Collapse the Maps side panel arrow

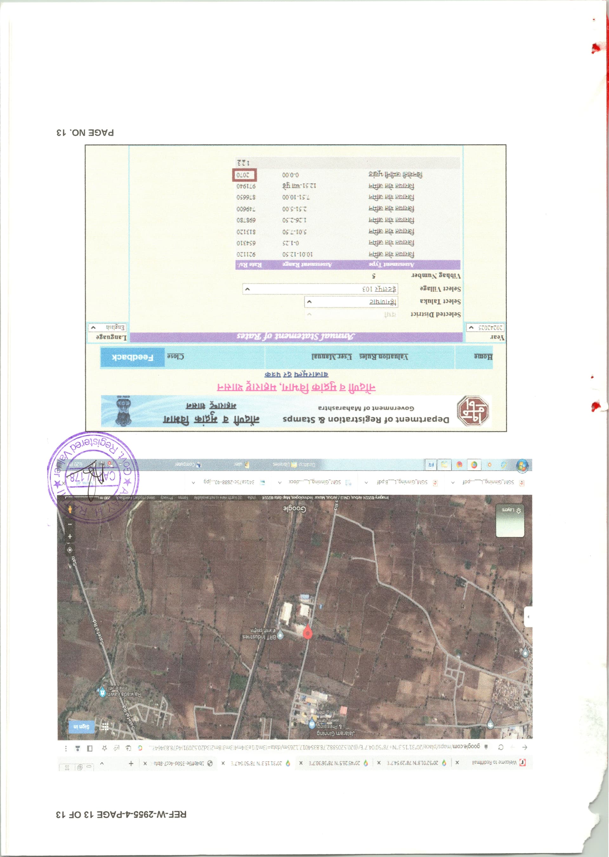[528, 616]
